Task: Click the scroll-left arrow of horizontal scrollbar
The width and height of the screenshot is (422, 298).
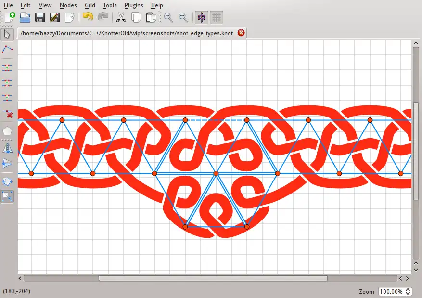Action: pos(20,278)
